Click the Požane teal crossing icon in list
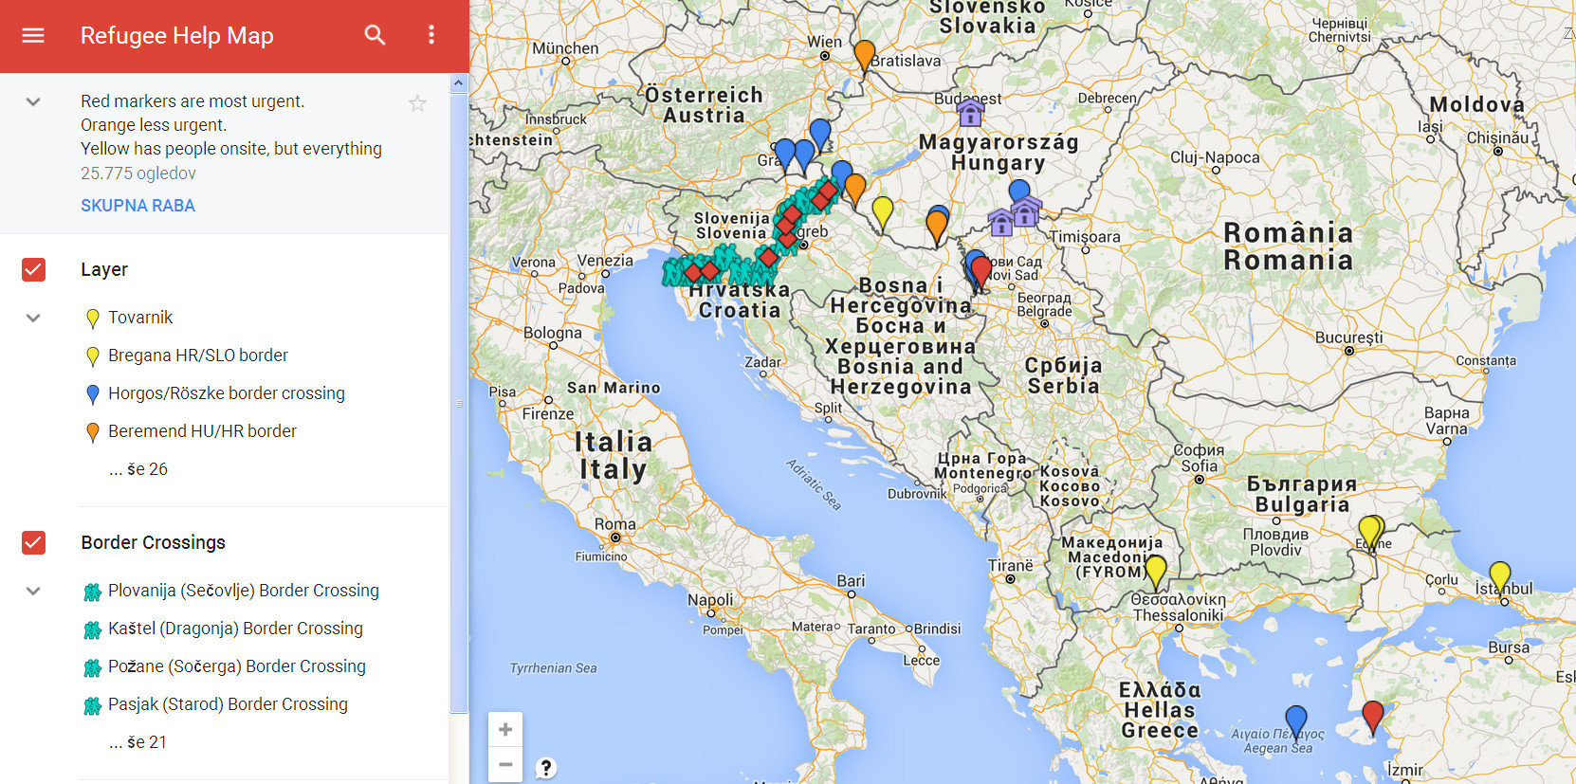The width and height of the screenshot is (1576, 784). [x=92, y=668]
